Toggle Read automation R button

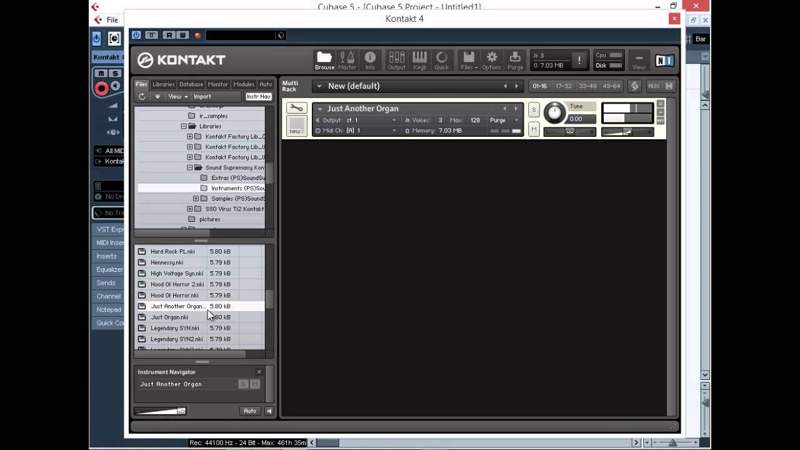pos(169,36)
